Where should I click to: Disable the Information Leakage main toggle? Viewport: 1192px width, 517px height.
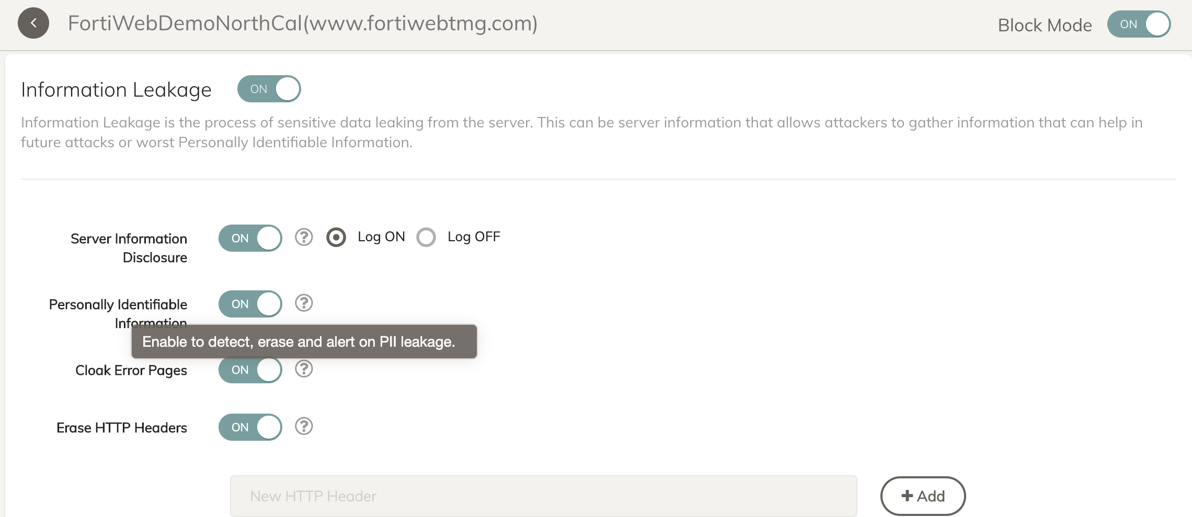point(269,89)
